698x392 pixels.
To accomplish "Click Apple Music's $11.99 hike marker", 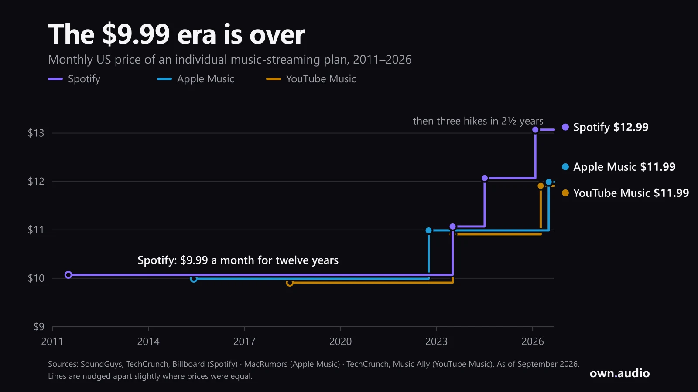I will pyautogui.click(x=549, y=182).
